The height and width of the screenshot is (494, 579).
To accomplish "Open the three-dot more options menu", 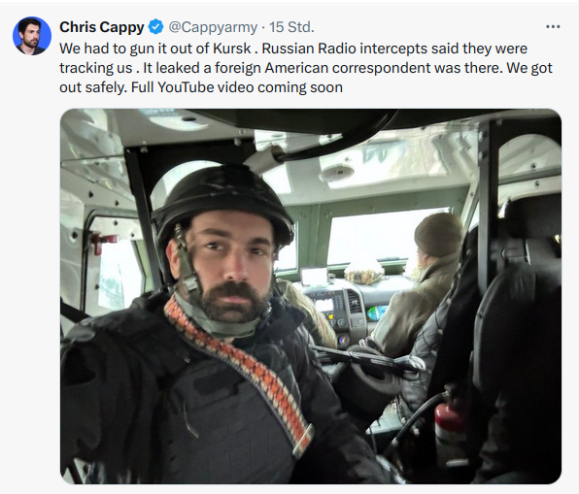I will [553, 27].
